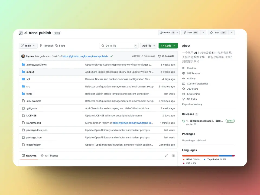Open the src folder

[x=28, y=87]
